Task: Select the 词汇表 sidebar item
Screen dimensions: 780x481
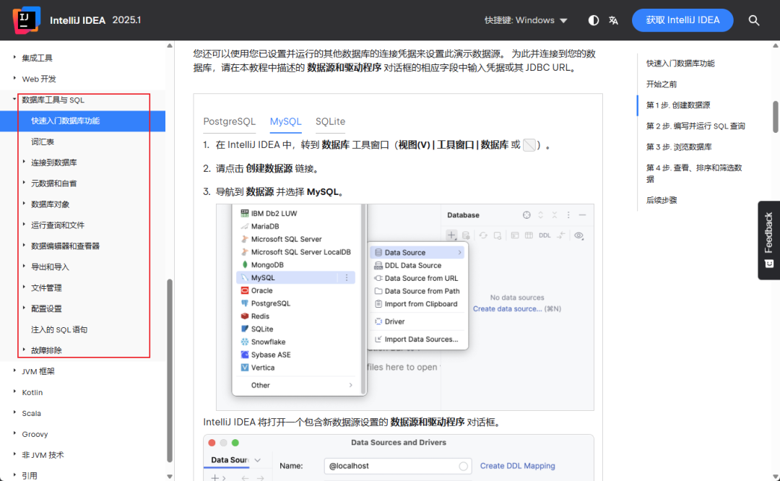Action: pyautogui.click(x=43, y=142)
